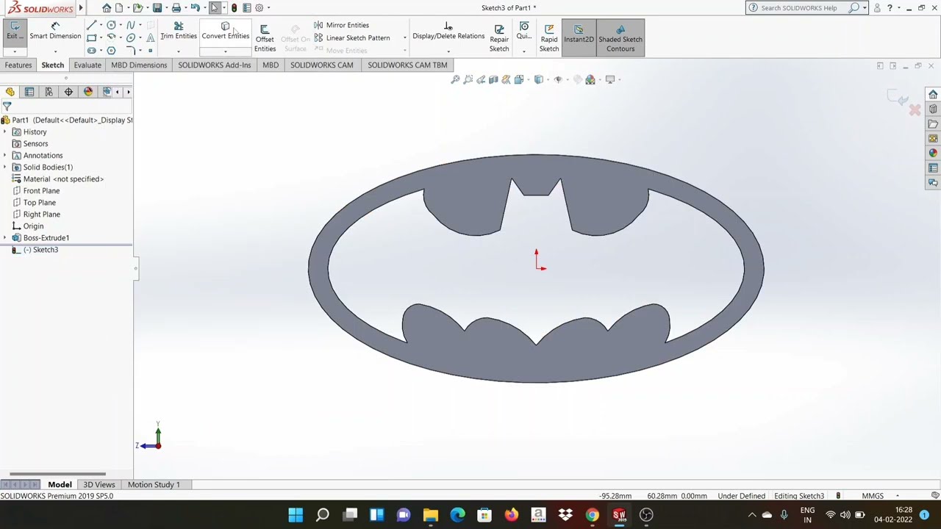
Task: Click the Windows Start button
Action: (x=296, y=514)
